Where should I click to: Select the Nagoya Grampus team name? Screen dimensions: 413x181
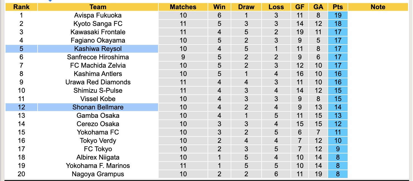98,174
